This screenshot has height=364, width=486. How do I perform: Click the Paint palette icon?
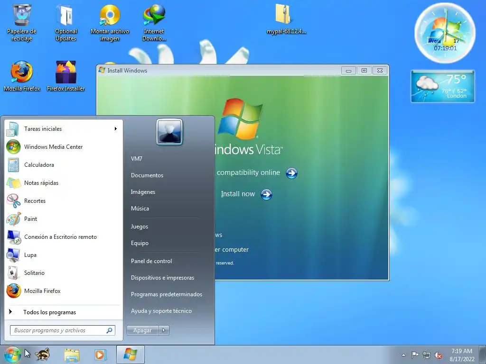point(14,219)
